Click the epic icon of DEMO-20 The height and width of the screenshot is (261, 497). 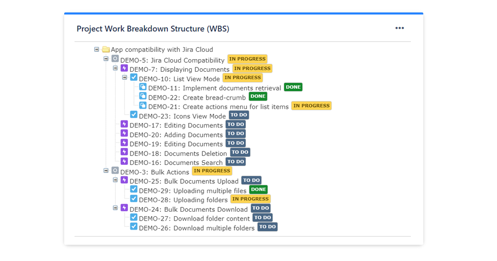[x=124, y=133]
